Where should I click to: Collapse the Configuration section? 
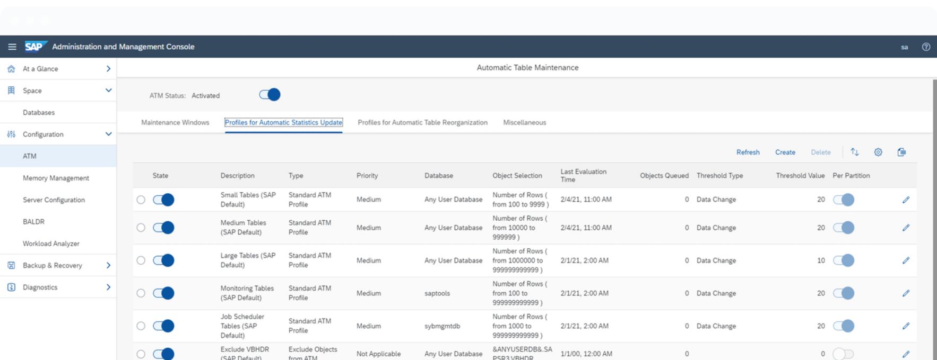(x=108, y=134)
